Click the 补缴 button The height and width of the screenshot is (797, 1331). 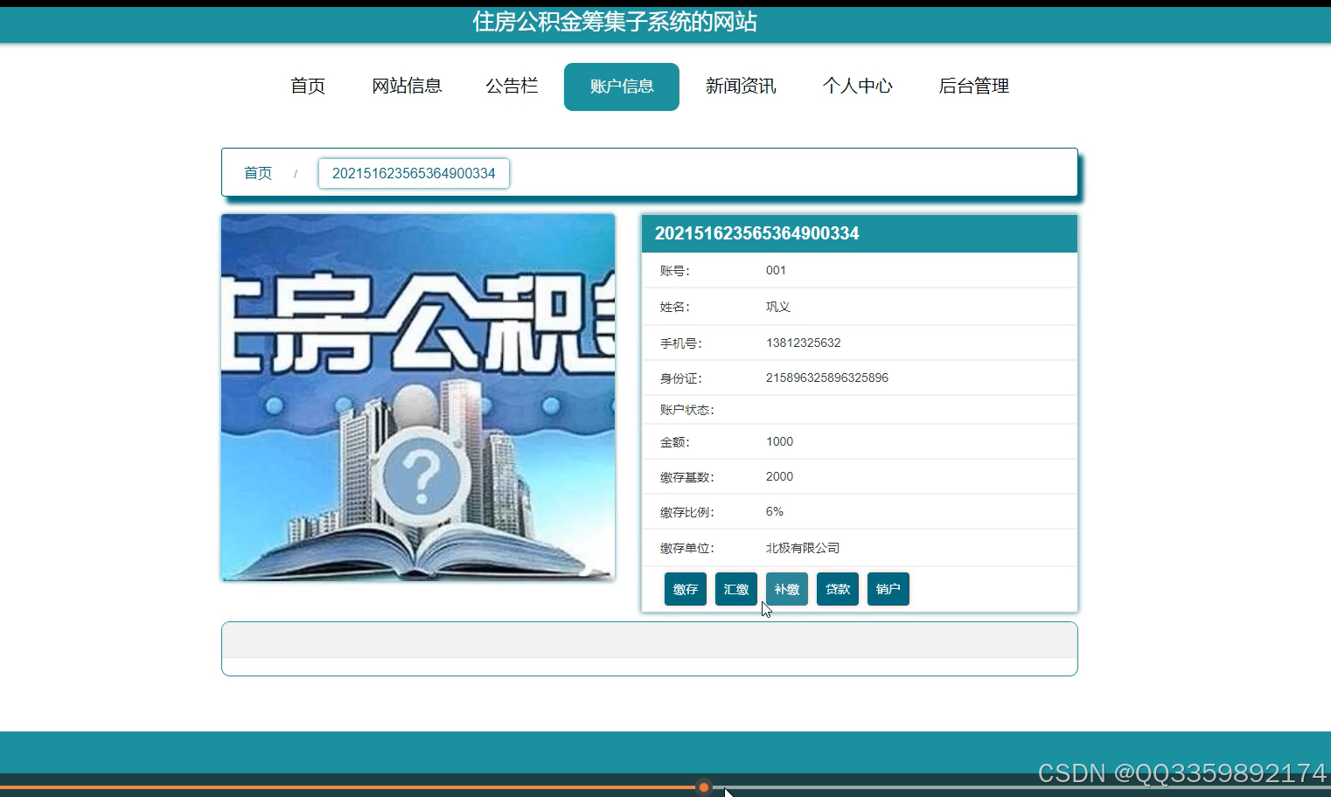(787, 589)
